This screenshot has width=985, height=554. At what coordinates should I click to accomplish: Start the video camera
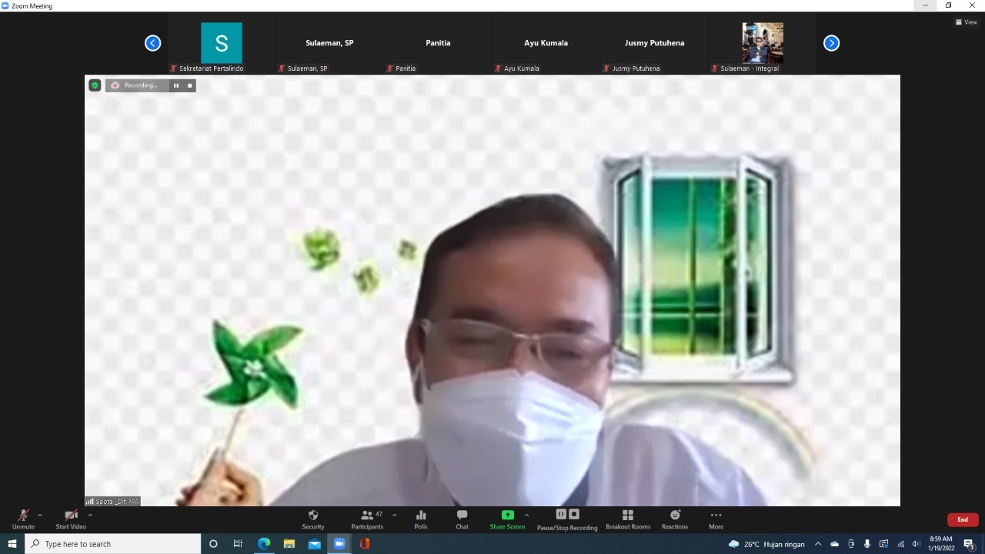[x=71, y=519]
